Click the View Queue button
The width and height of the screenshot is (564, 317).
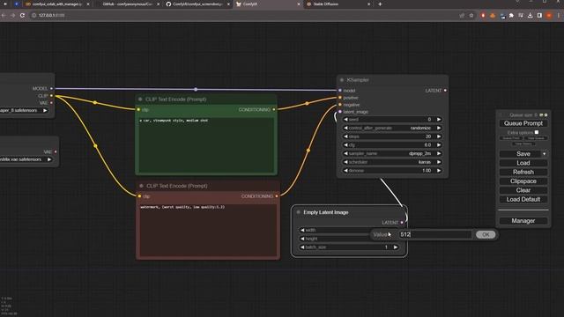[x=536, y=138]
